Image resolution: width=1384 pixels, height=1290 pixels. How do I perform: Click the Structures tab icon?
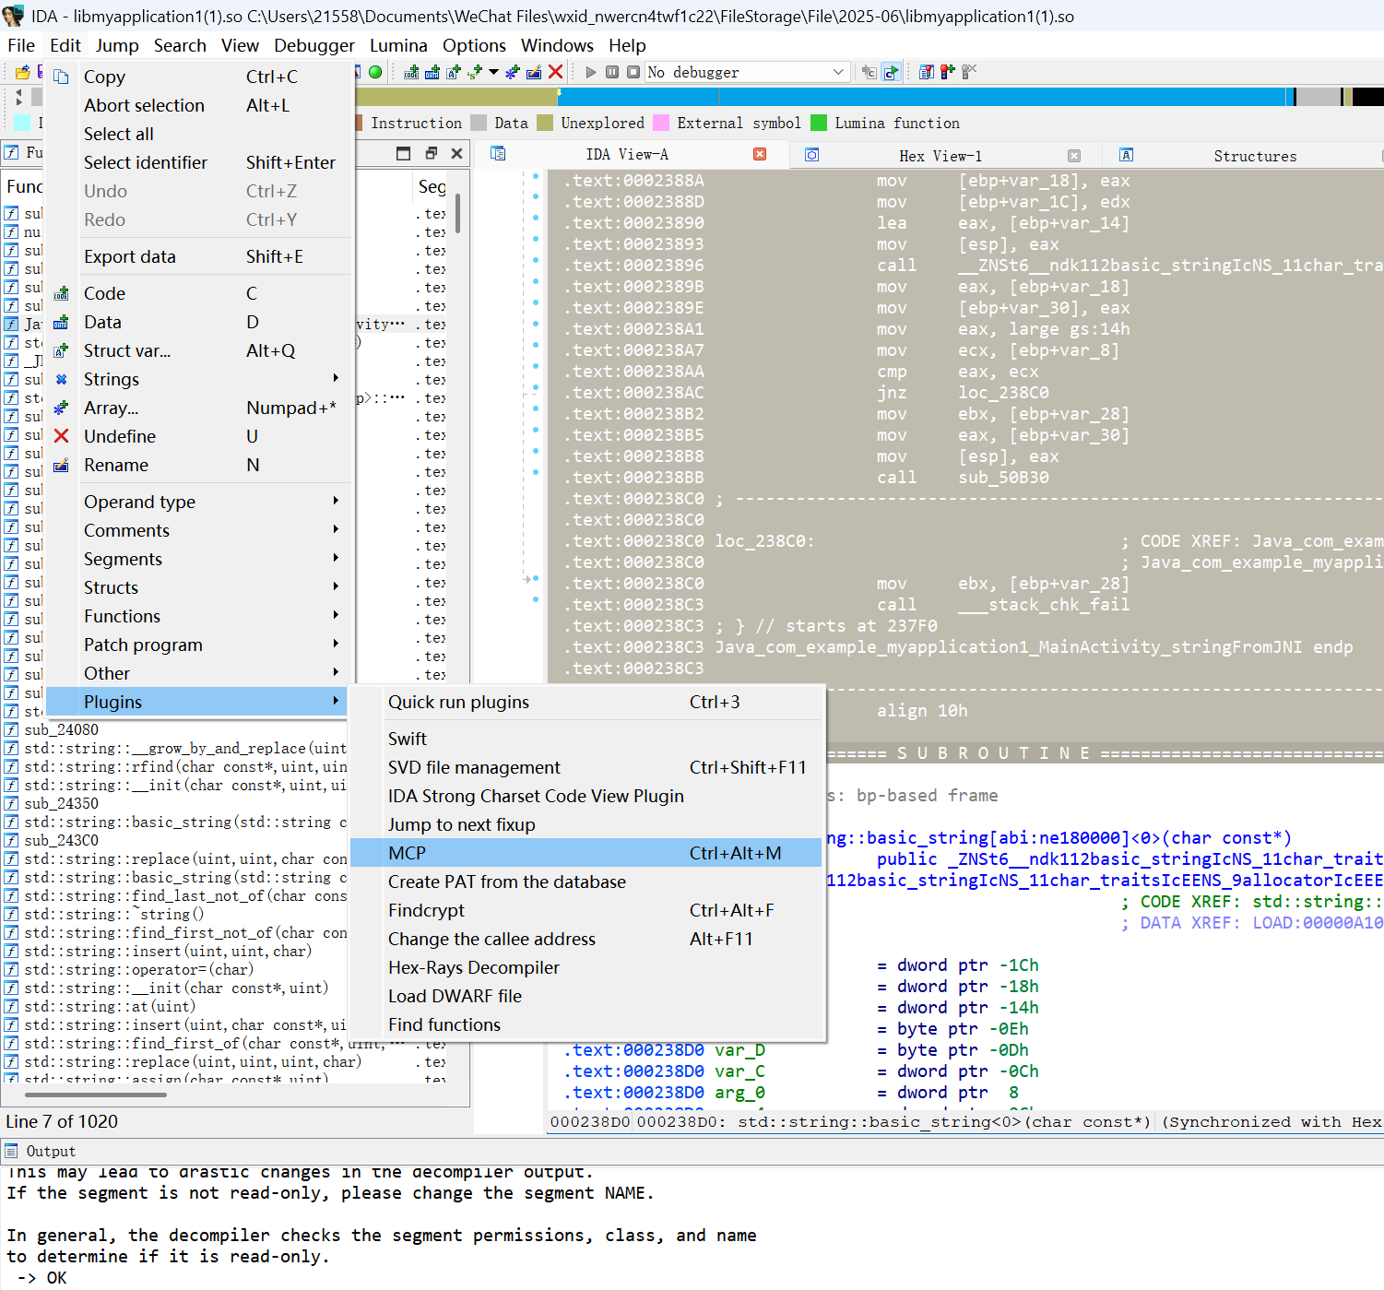[x=1126, y=155]
